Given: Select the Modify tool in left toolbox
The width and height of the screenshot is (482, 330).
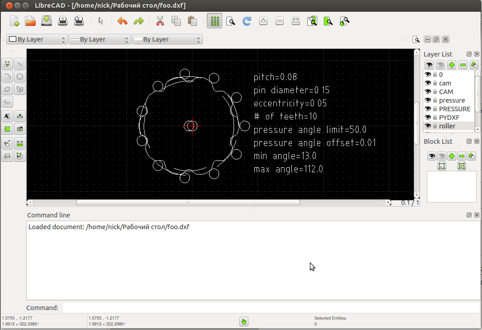Looking at the screenshot, I should [7, 143].
